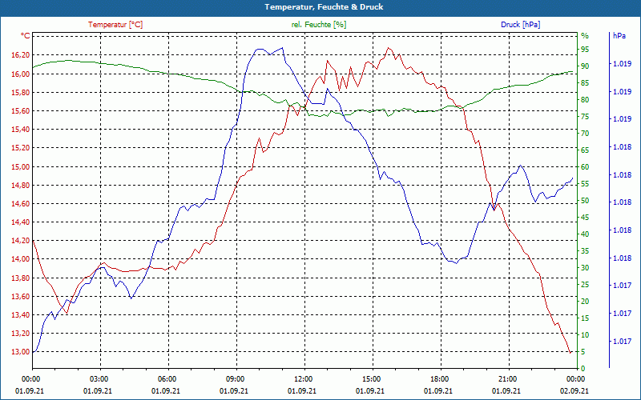Click the 12:00 time axis label

pos(303,379)
